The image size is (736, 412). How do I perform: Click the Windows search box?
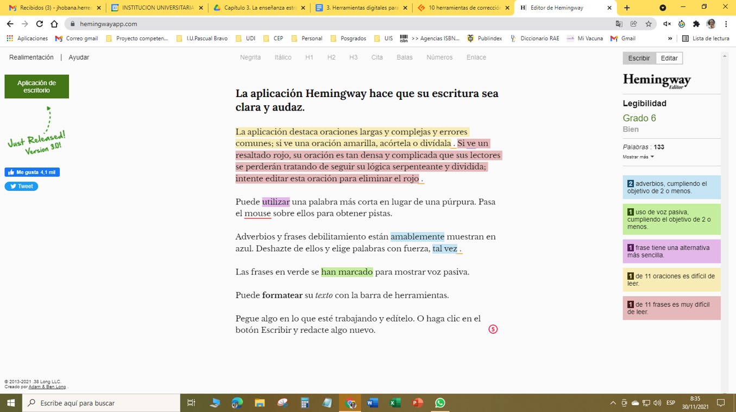[x=101, y=403]
